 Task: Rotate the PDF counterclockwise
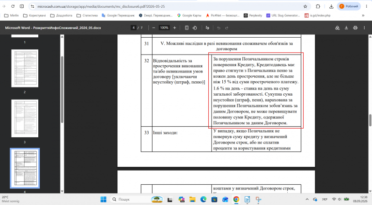[x=195, y=28]
